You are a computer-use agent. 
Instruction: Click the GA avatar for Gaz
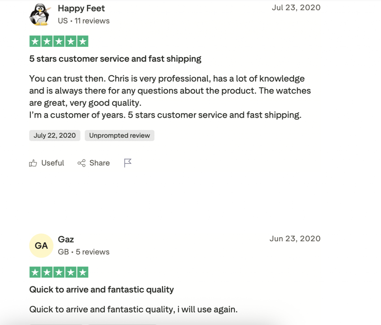point(41,246)
